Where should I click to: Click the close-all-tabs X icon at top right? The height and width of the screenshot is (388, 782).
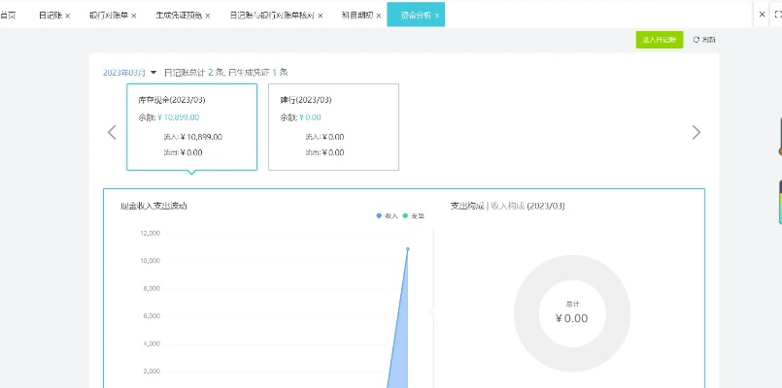coord(762,15)
